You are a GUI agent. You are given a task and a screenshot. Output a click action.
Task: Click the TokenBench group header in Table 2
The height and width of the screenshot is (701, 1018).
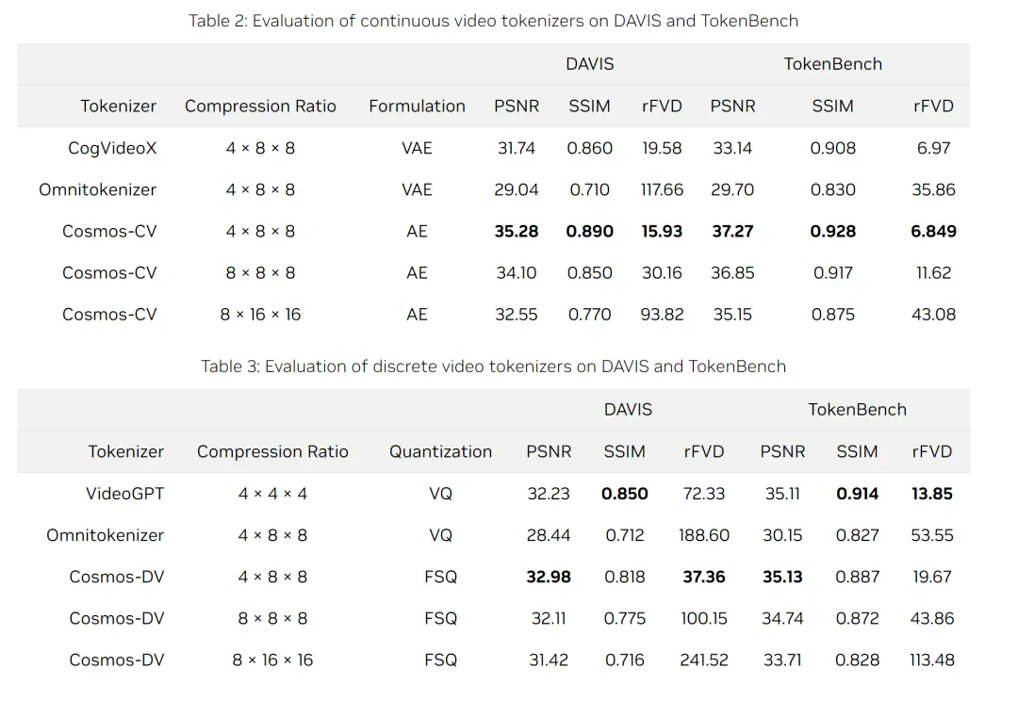(x=833, y=64)
